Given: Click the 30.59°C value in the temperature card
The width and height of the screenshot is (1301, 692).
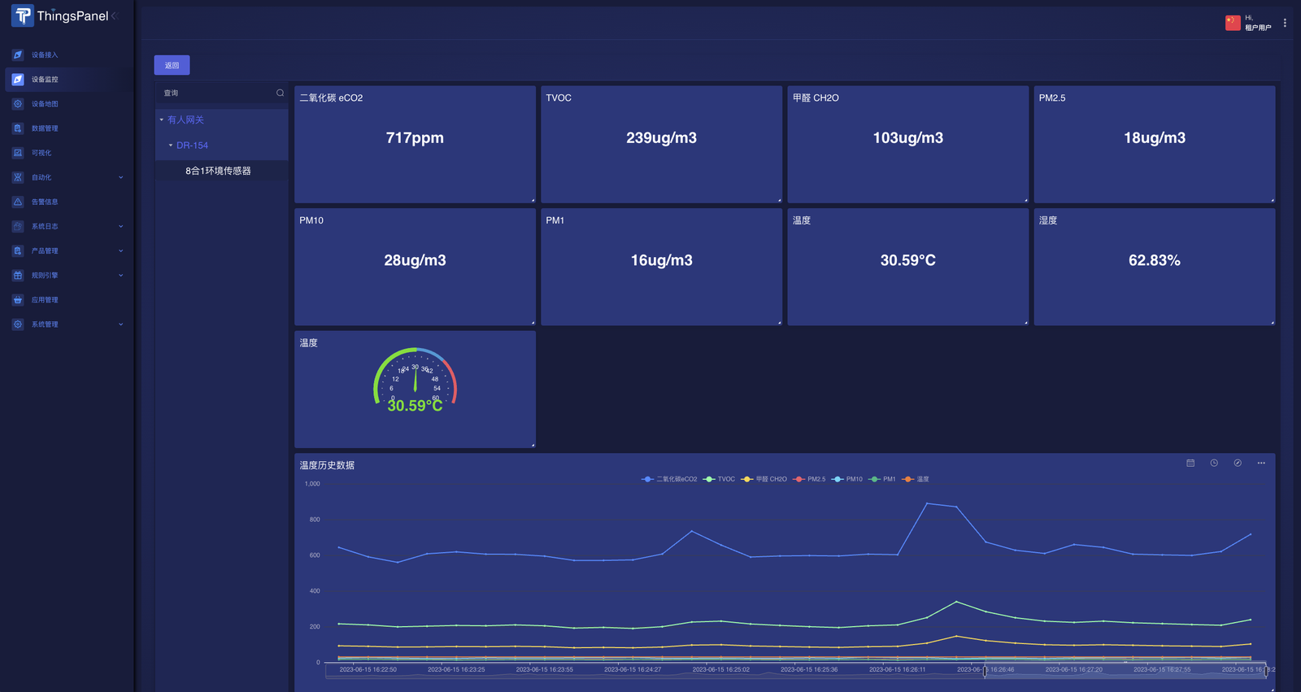Looking at the screenshot, I should pos(907,260).
